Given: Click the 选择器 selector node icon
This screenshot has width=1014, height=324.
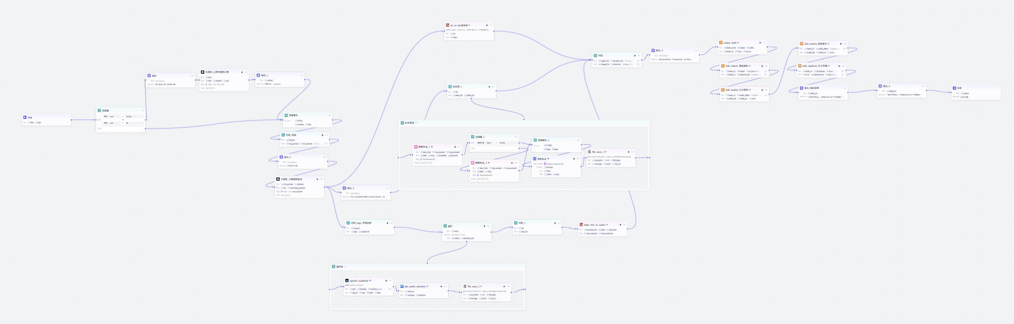Looking at the screenshot, I should tap(99, 111).
